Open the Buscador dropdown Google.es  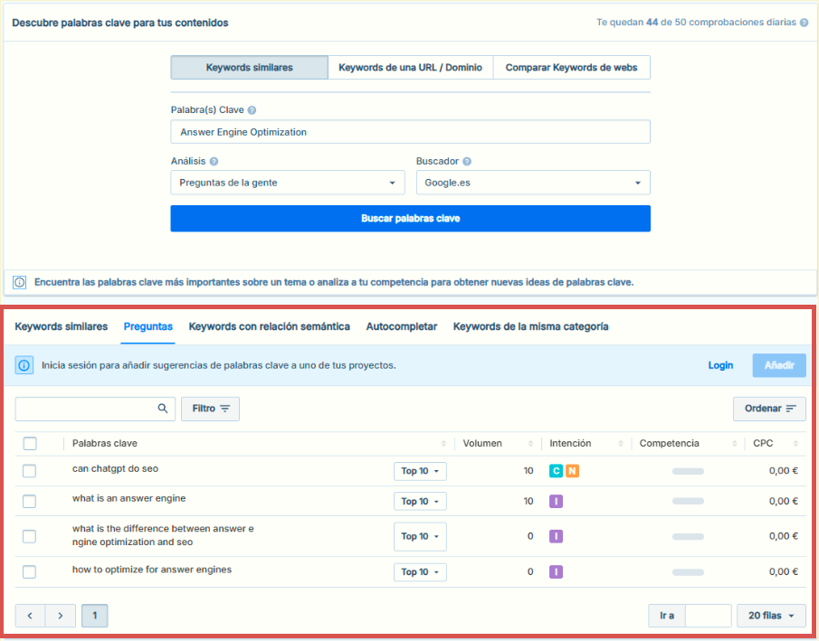click(533, 183)
